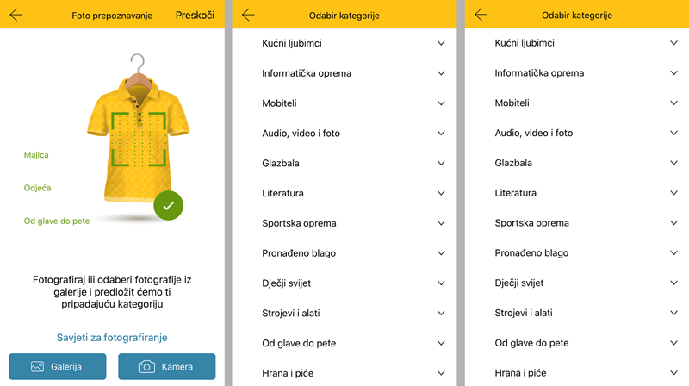Open Savjeti za fotografiranje link
Viewport: 689px width, 386px height.
point(112,338)
